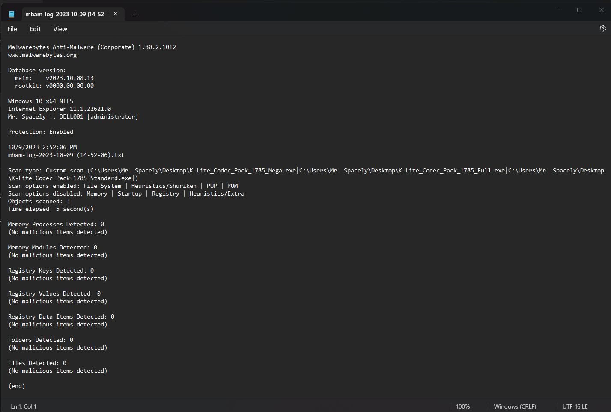Click the line 'Malwarebytes Anti-Malware (Corporate) 1.80.2.1012'

92,47
